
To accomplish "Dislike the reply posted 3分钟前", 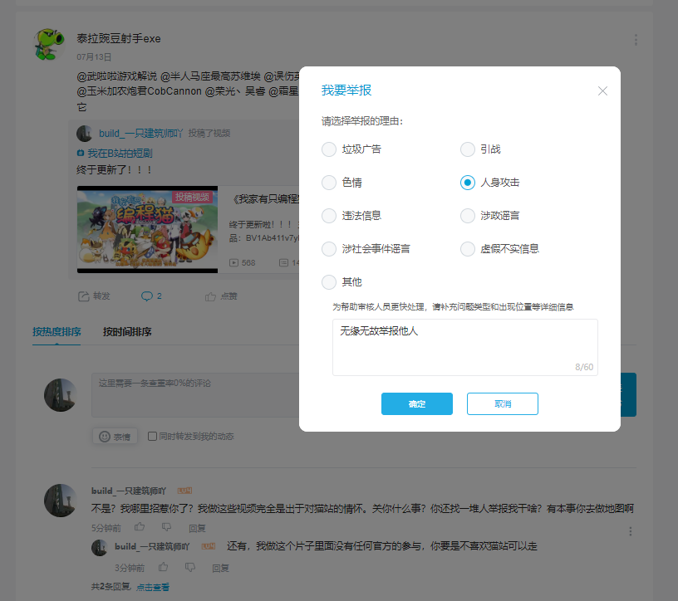I will point(190,567).
